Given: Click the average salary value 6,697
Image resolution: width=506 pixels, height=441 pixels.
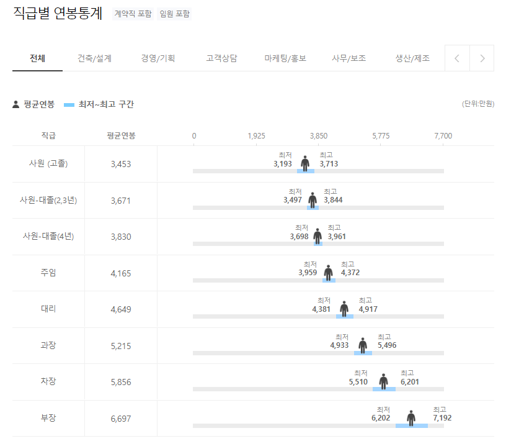Looking at the screenshot, I should (x=121, y=419).
